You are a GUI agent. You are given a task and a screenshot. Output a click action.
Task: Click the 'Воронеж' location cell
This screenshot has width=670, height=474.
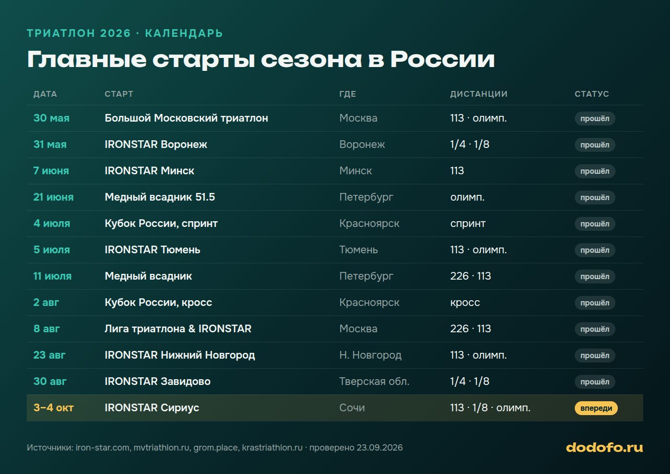point(362,145)
